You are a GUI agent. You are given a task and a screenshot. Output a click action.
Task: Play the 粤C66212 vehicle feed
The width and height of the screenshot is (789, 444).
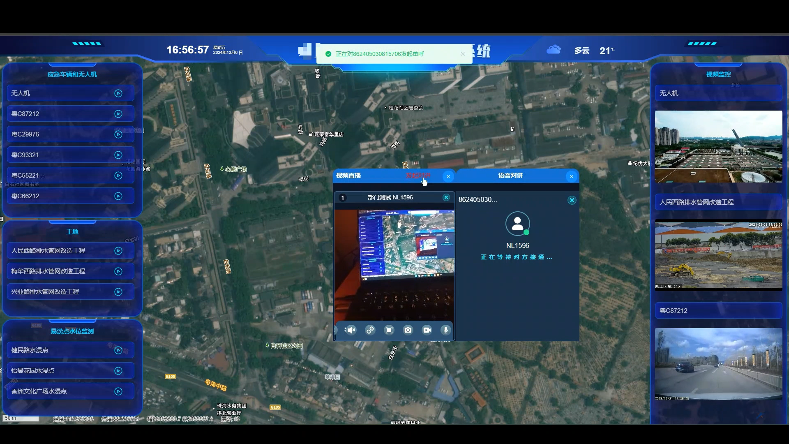[118, 196]
